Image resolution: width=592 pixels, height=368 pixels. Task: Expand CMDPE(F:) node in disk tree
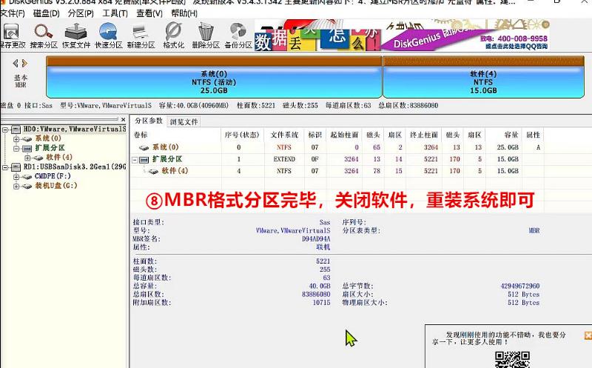(x=17, y=176)
